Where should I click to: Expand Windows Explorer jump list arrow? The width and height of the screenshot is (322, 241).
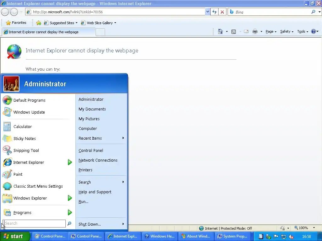point(70,198)
